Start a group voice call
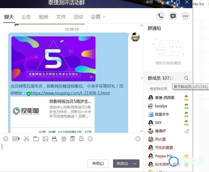The height and width of the screenshot is (172, 209). 160,16
